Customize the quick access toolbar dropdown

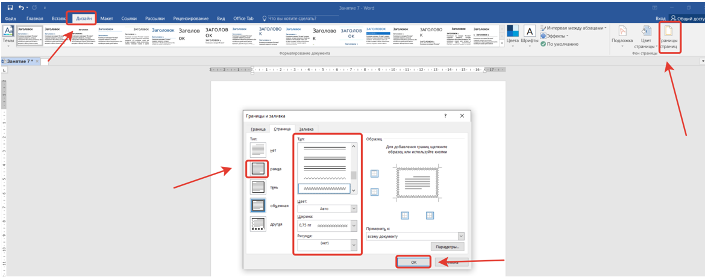pyautogui.click(x=45, y=8)
